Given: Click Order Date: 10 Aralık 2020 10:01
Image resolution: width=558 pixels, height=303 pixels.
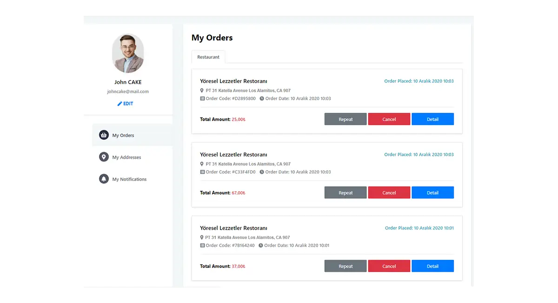Looking at the screenshot, I should pos(297,245).
